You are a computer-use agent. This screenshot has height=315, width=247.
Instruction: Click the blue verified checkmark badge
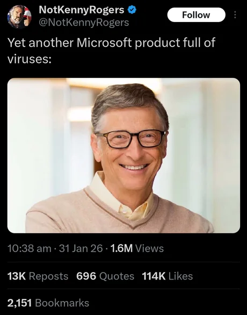(x=132, y=10)
